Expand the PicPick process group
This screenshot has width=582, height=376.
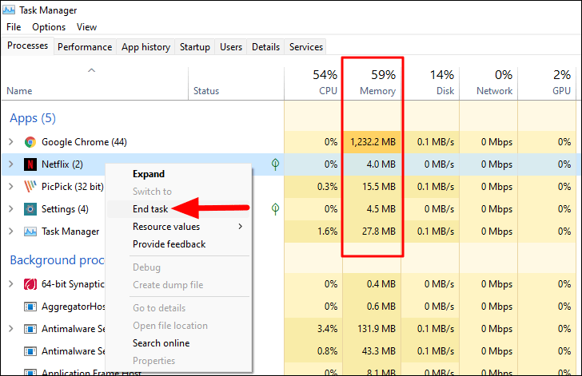pos(10,187)
